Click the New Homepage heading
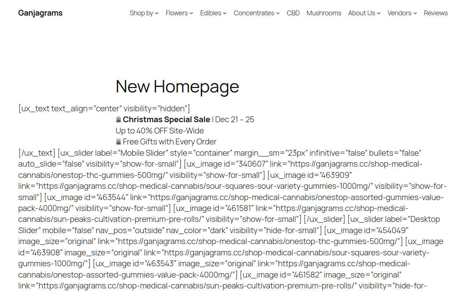This screenshot has height=291, width=466. pos(177,87)
